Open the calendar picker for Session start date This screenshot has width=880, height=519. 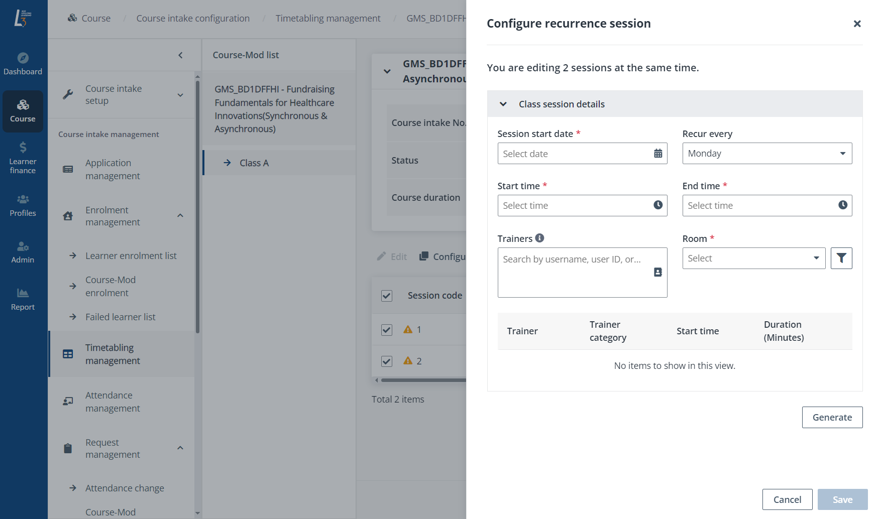pos(658,154)
